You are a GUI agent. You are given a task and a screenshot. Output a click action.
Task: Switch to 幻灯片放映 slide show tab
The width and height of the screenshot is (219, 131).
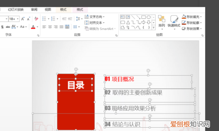(x=16, y=9)
